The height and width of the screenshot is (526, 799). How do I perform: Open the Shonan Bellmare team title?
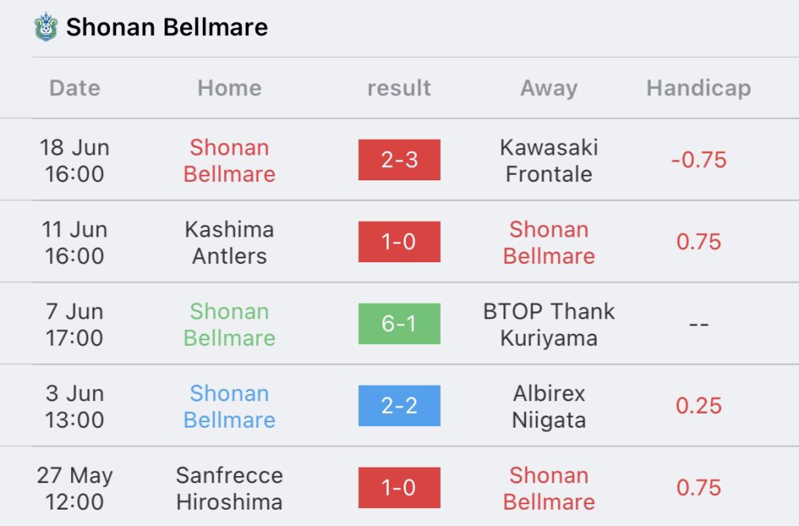pyautogui.click(x=167, y=27)
